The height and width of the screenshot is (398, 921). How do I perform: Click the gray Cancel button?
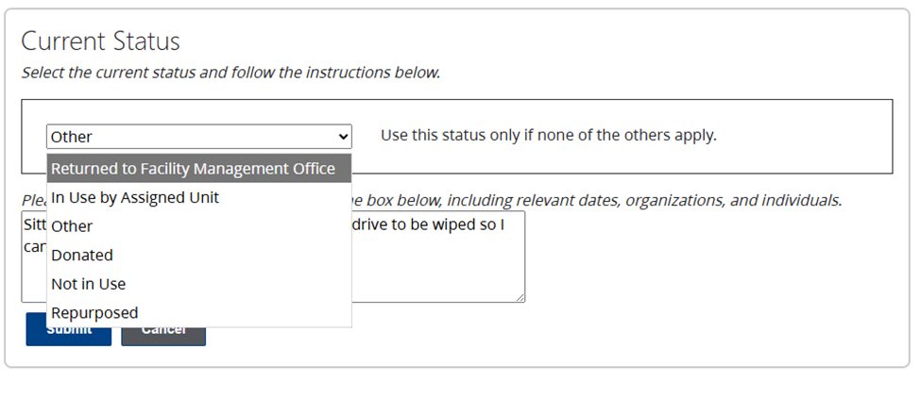tap(184, 334)
